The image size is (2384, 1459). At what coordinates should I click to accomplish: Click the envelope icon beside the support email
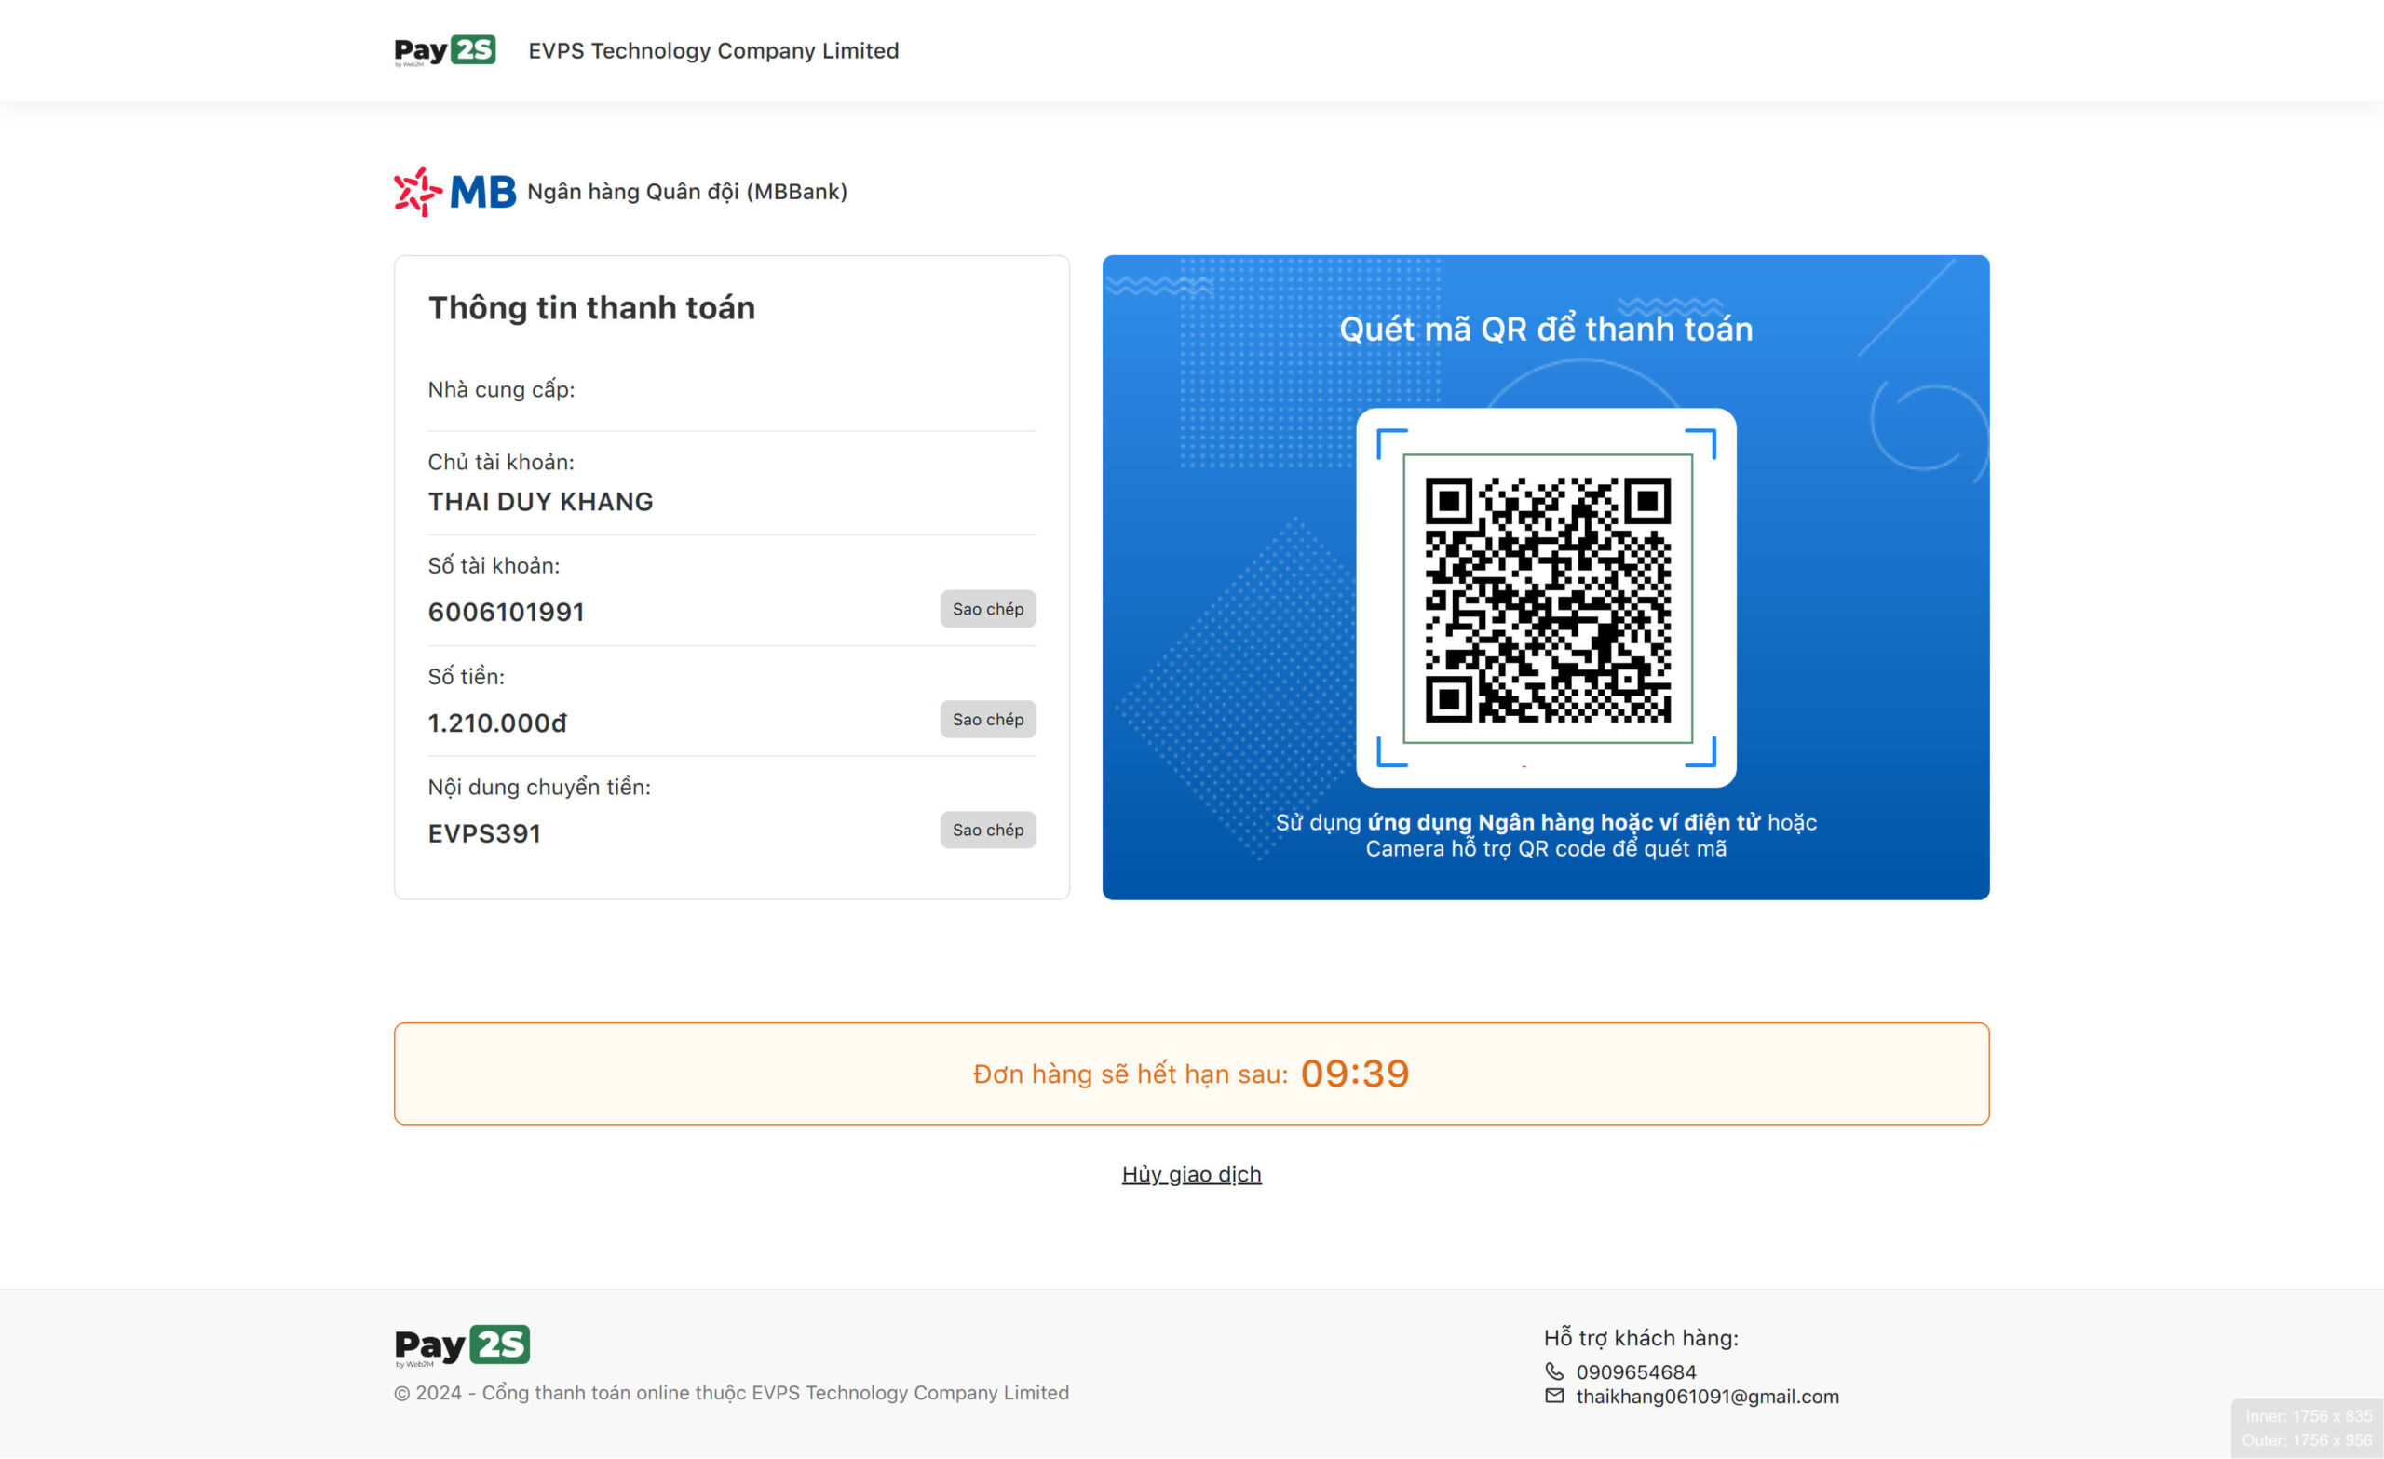pos(1554,1395)
